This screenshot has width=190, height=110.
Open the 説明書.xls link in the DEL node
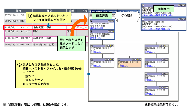tap(150, 94)
